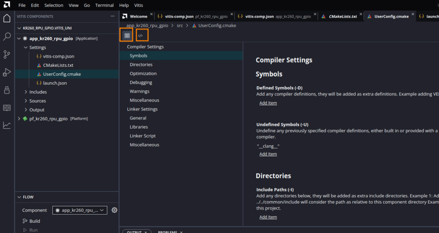Collapse the Flow section
The image size is (439, 233).
coord(19,197)
